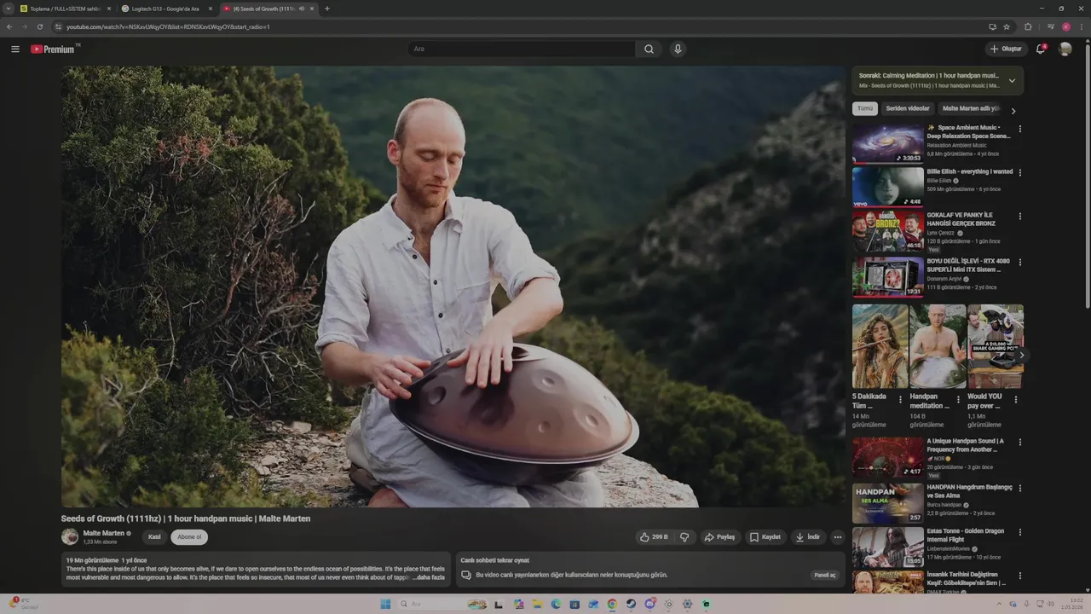Click the YouTube search magnifier button
Viewport: 1091px width, 614px height.
coord(649,49)
